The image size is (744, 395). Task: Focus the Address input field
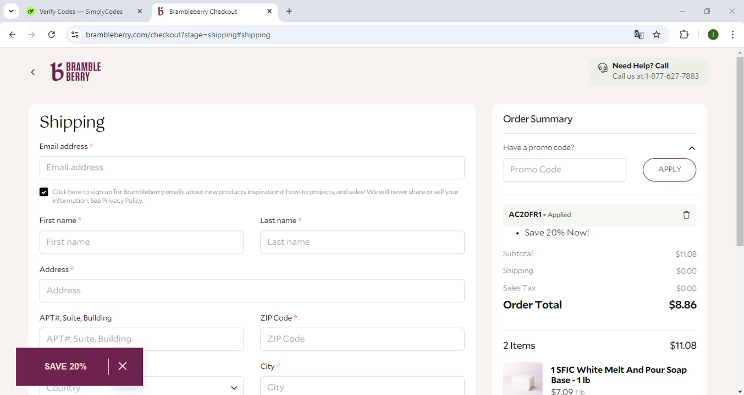tap(252, 290)
